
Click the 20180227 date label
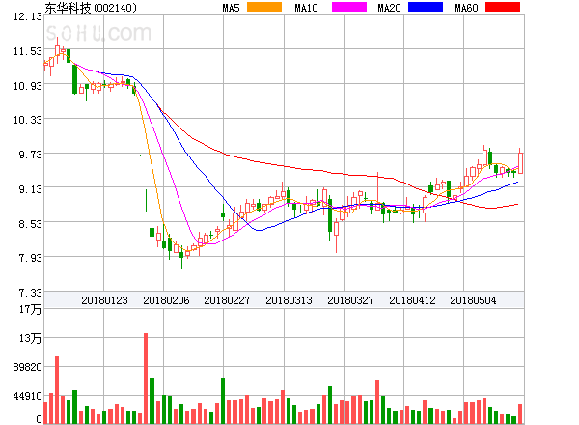coord(227,300)
